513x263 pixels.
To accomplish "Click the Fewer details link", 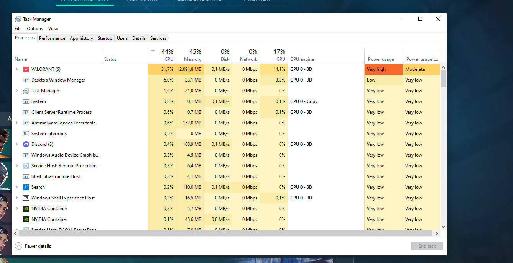I will point(38,246).
